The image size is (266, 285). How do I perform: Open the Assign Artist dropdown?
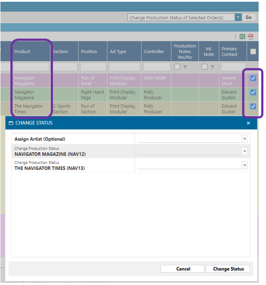point(245,139)
